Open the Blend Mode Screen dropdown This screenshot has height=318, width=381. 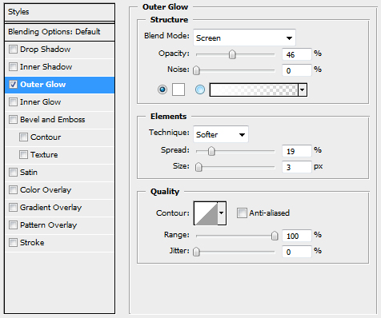244,38
